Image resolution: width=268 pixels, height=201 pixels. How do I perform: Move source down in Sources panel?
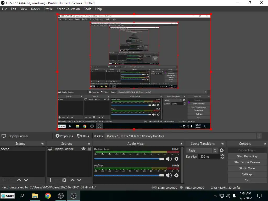coord(79,180)
